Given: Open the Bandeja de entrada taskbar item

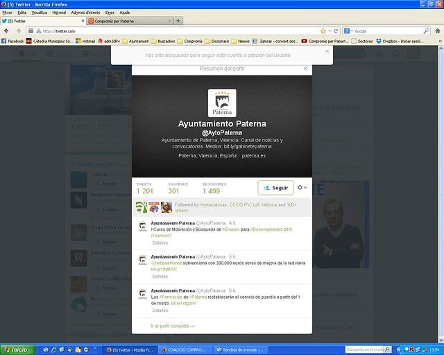Looking at the screenshot, I should pyautogui.click(x=236, y=349).
